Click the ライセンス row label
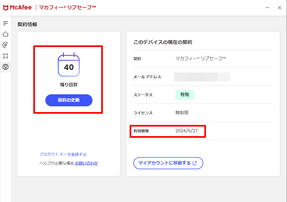This screenshot has height=202, width=287. coord(143,113)
